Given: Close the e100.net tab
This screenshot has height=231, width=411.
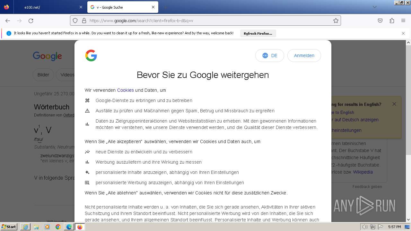Looking at the screenshot, I should pos(81,7).
